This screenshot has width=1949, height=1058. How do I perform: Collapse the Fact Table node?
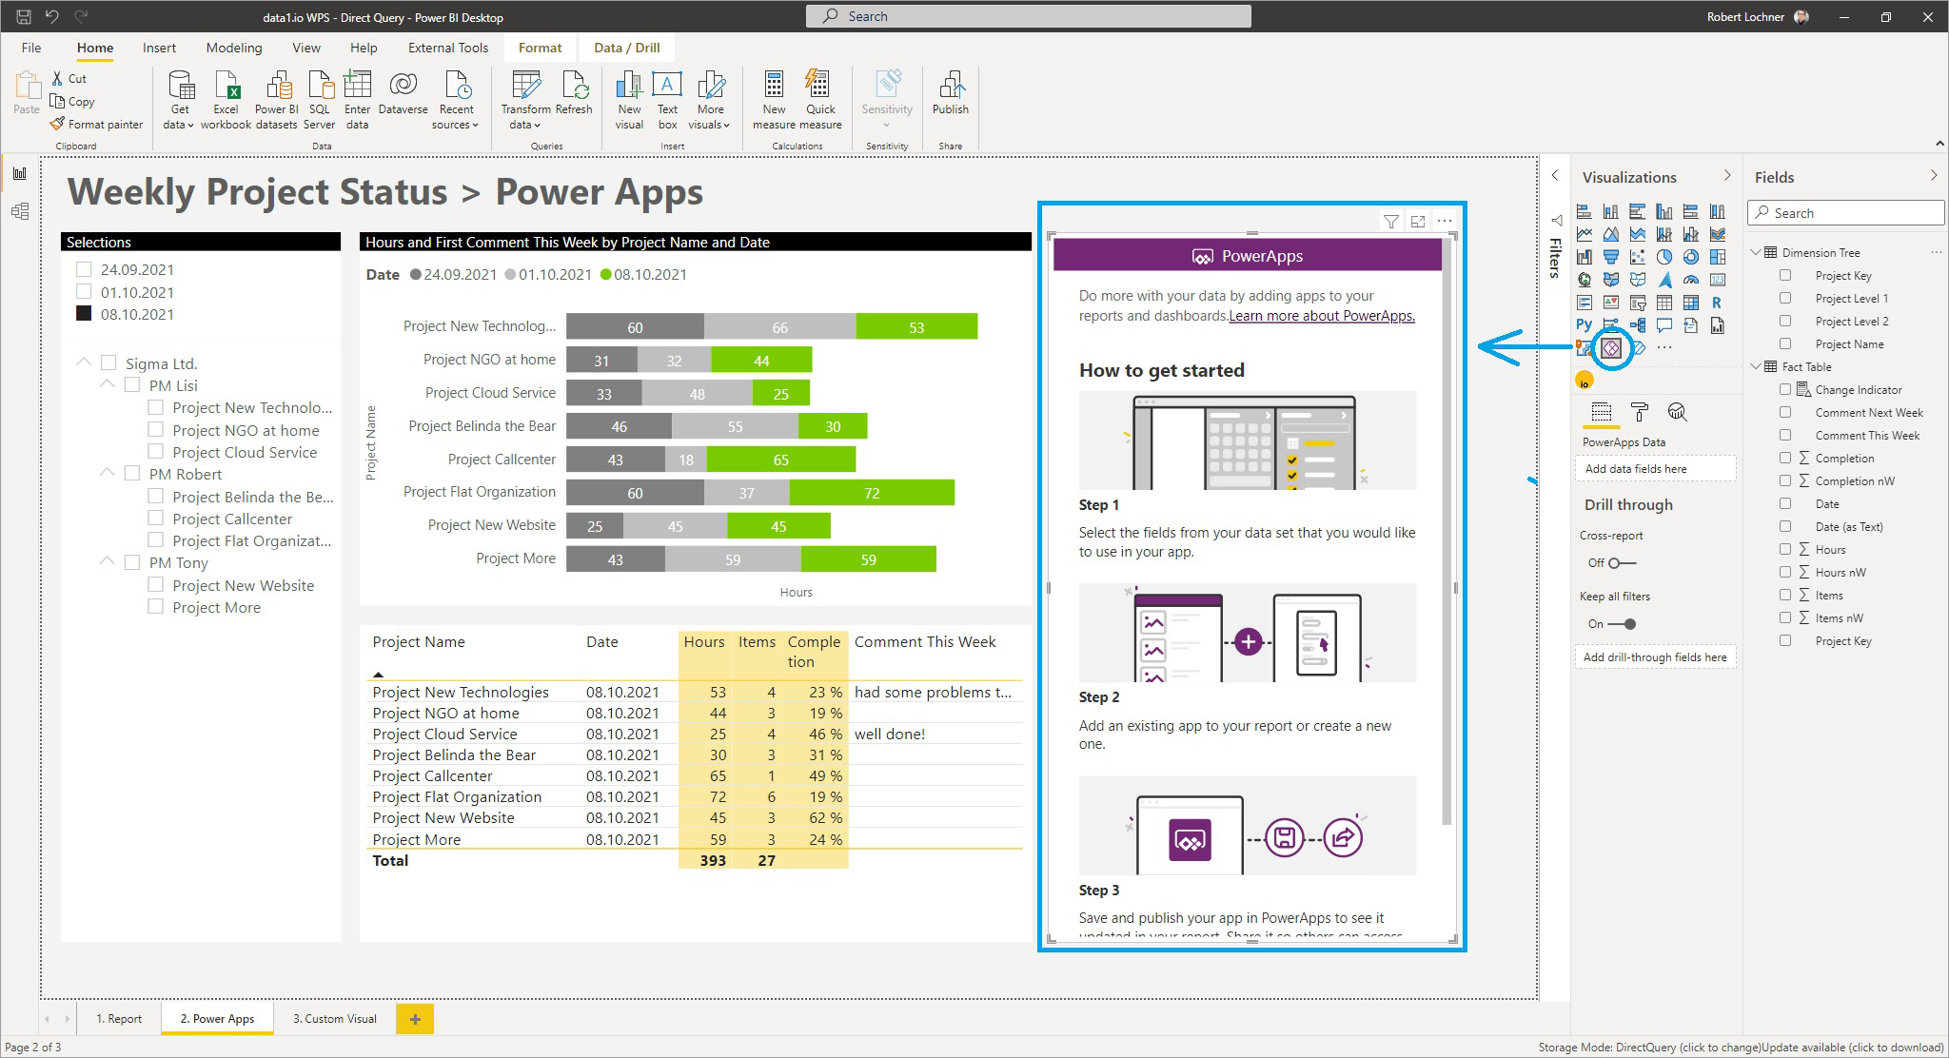[1756, 366]
